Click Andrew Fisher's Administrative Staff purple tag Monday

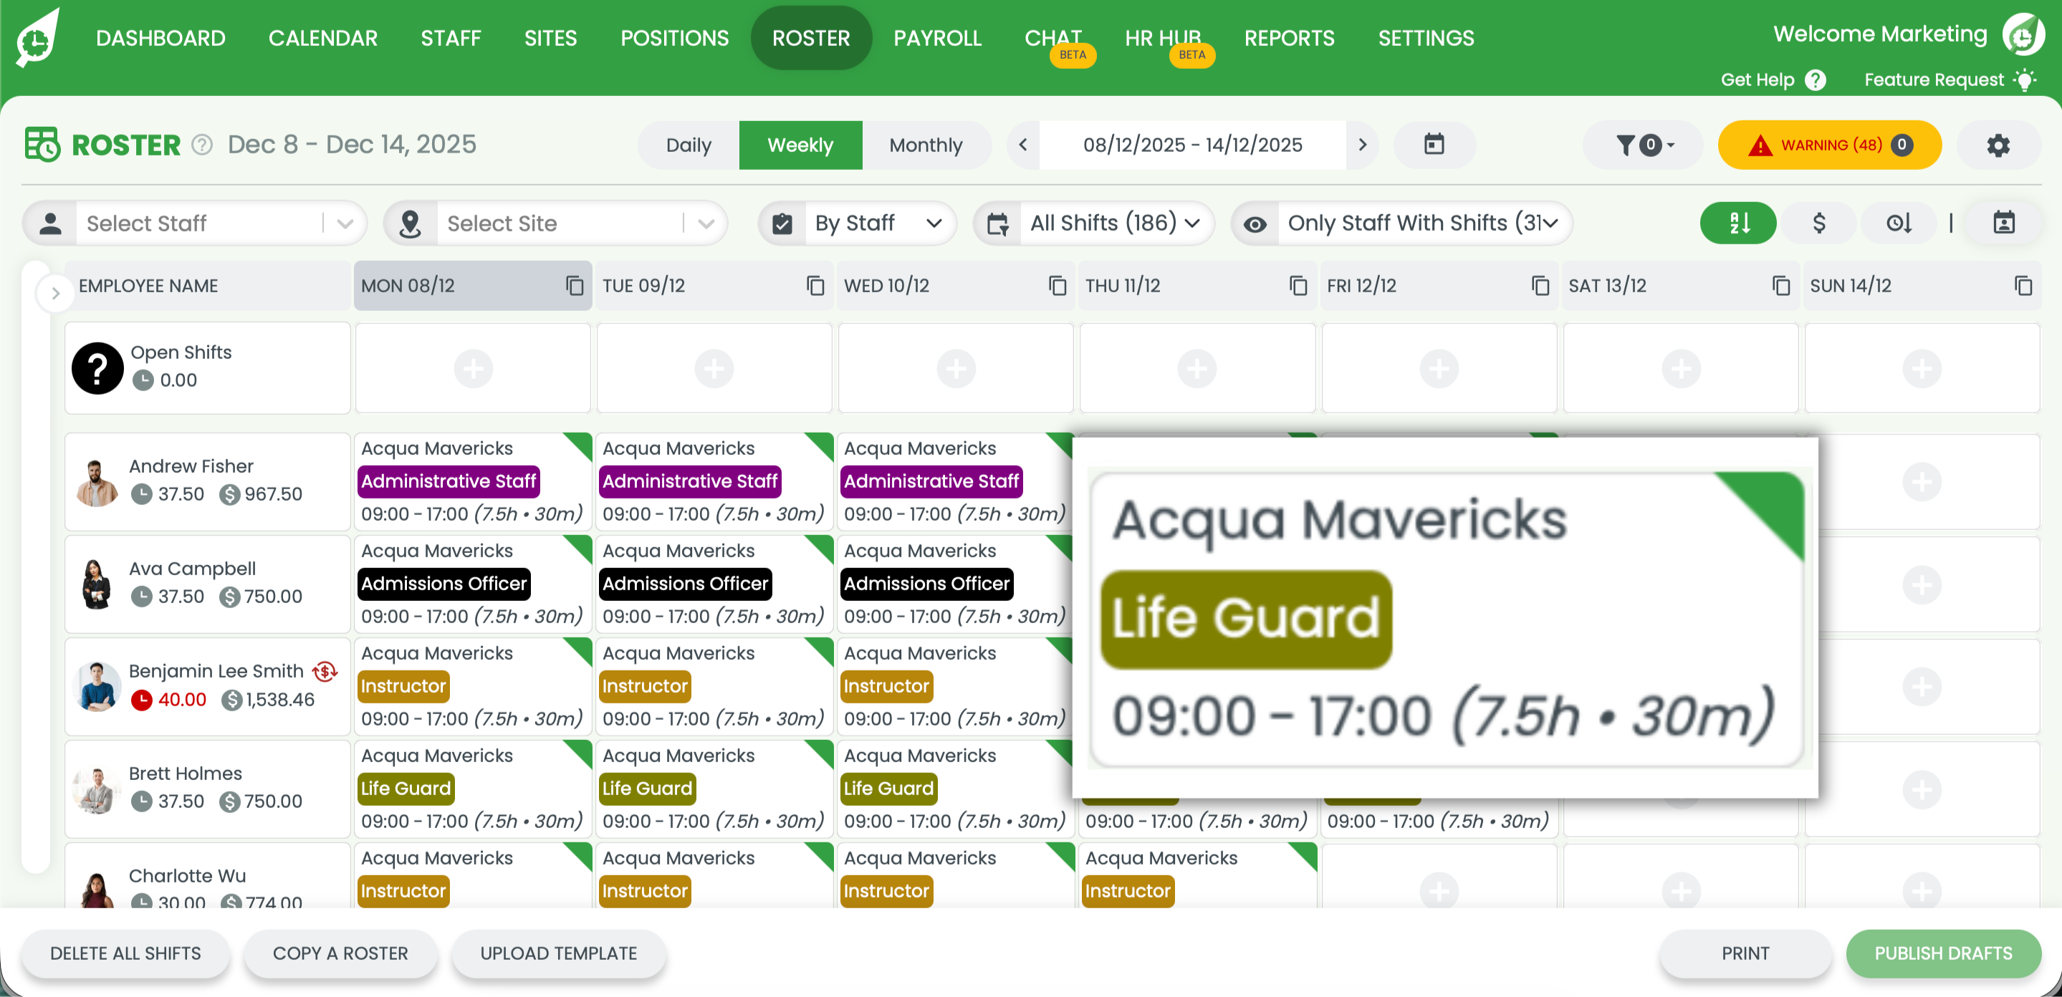click(x=449, y=481)
